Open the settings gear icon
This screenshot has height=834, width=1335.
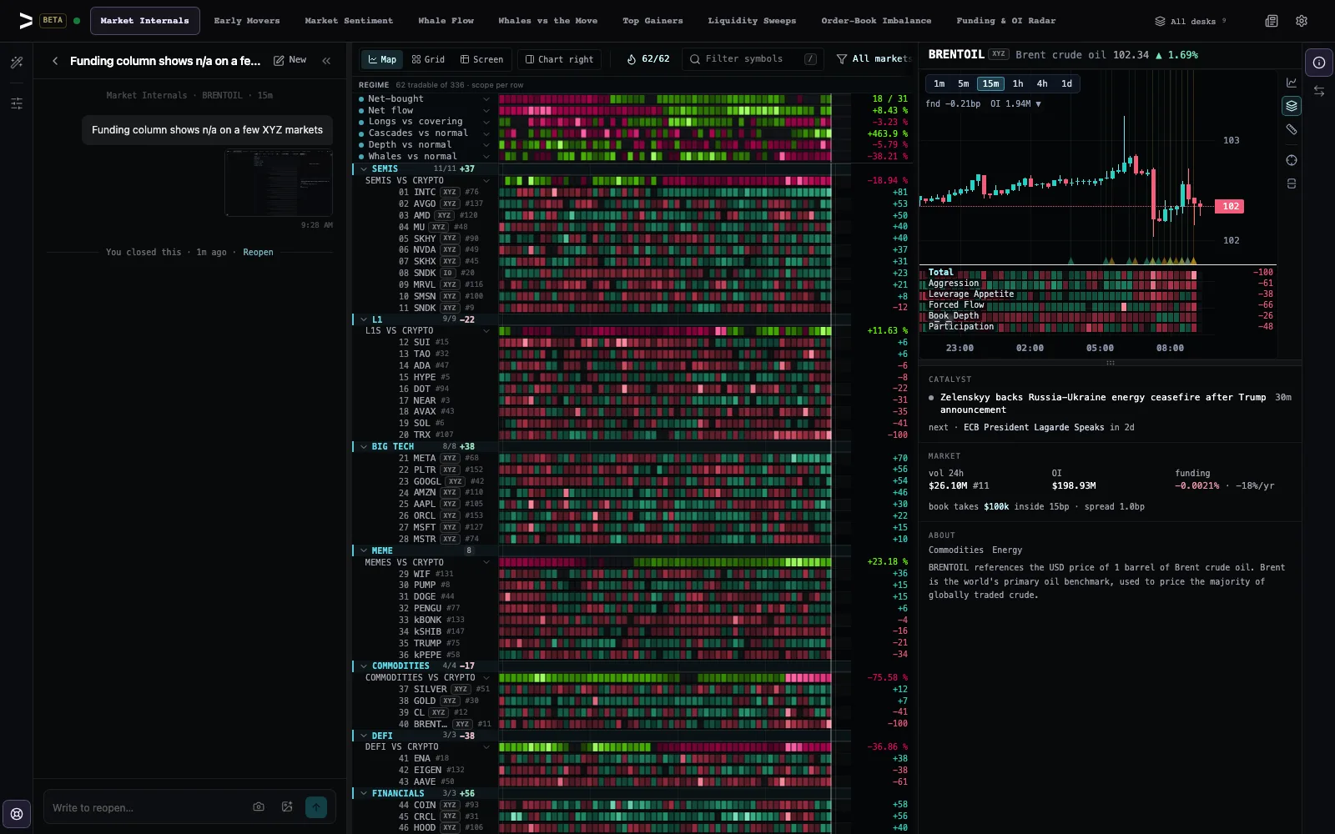click(1302, 21)
